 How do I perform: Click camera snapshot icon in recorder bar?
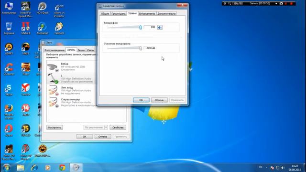click(x=281, y=3)
